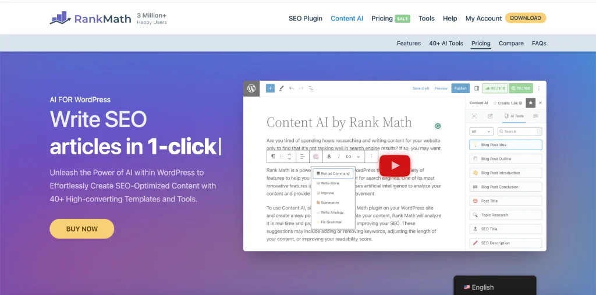596x295 pixels.
Task: Open the editor options kebab menu
Action: coord(538,88)
